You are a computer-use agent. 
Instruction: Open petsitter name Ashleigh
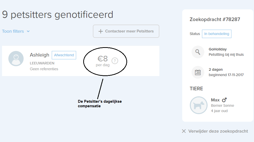click(x=40, y=55)
